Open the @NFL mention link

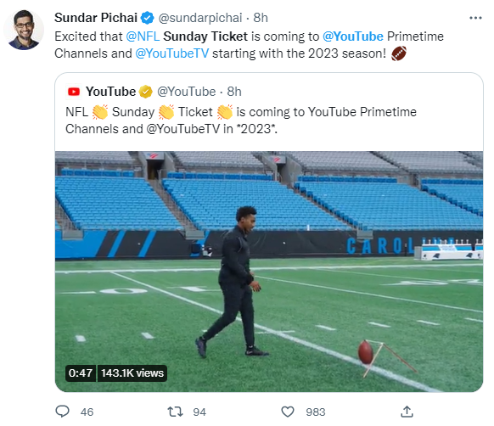tap(143, 36)
